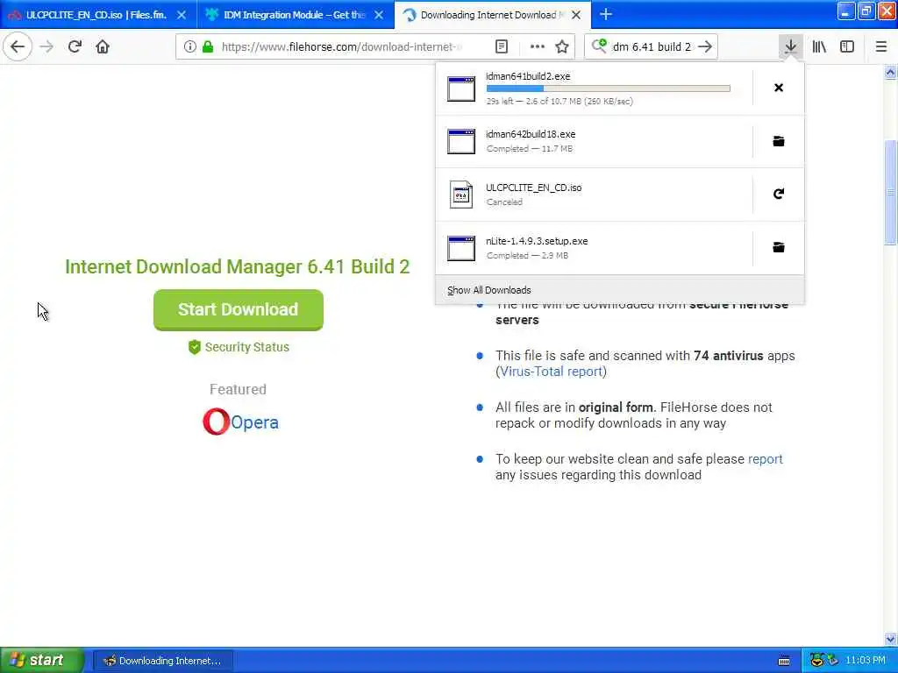Click the green frog tray icon
This screenshot has height=673, width=898.
click(x=816, y=660)
